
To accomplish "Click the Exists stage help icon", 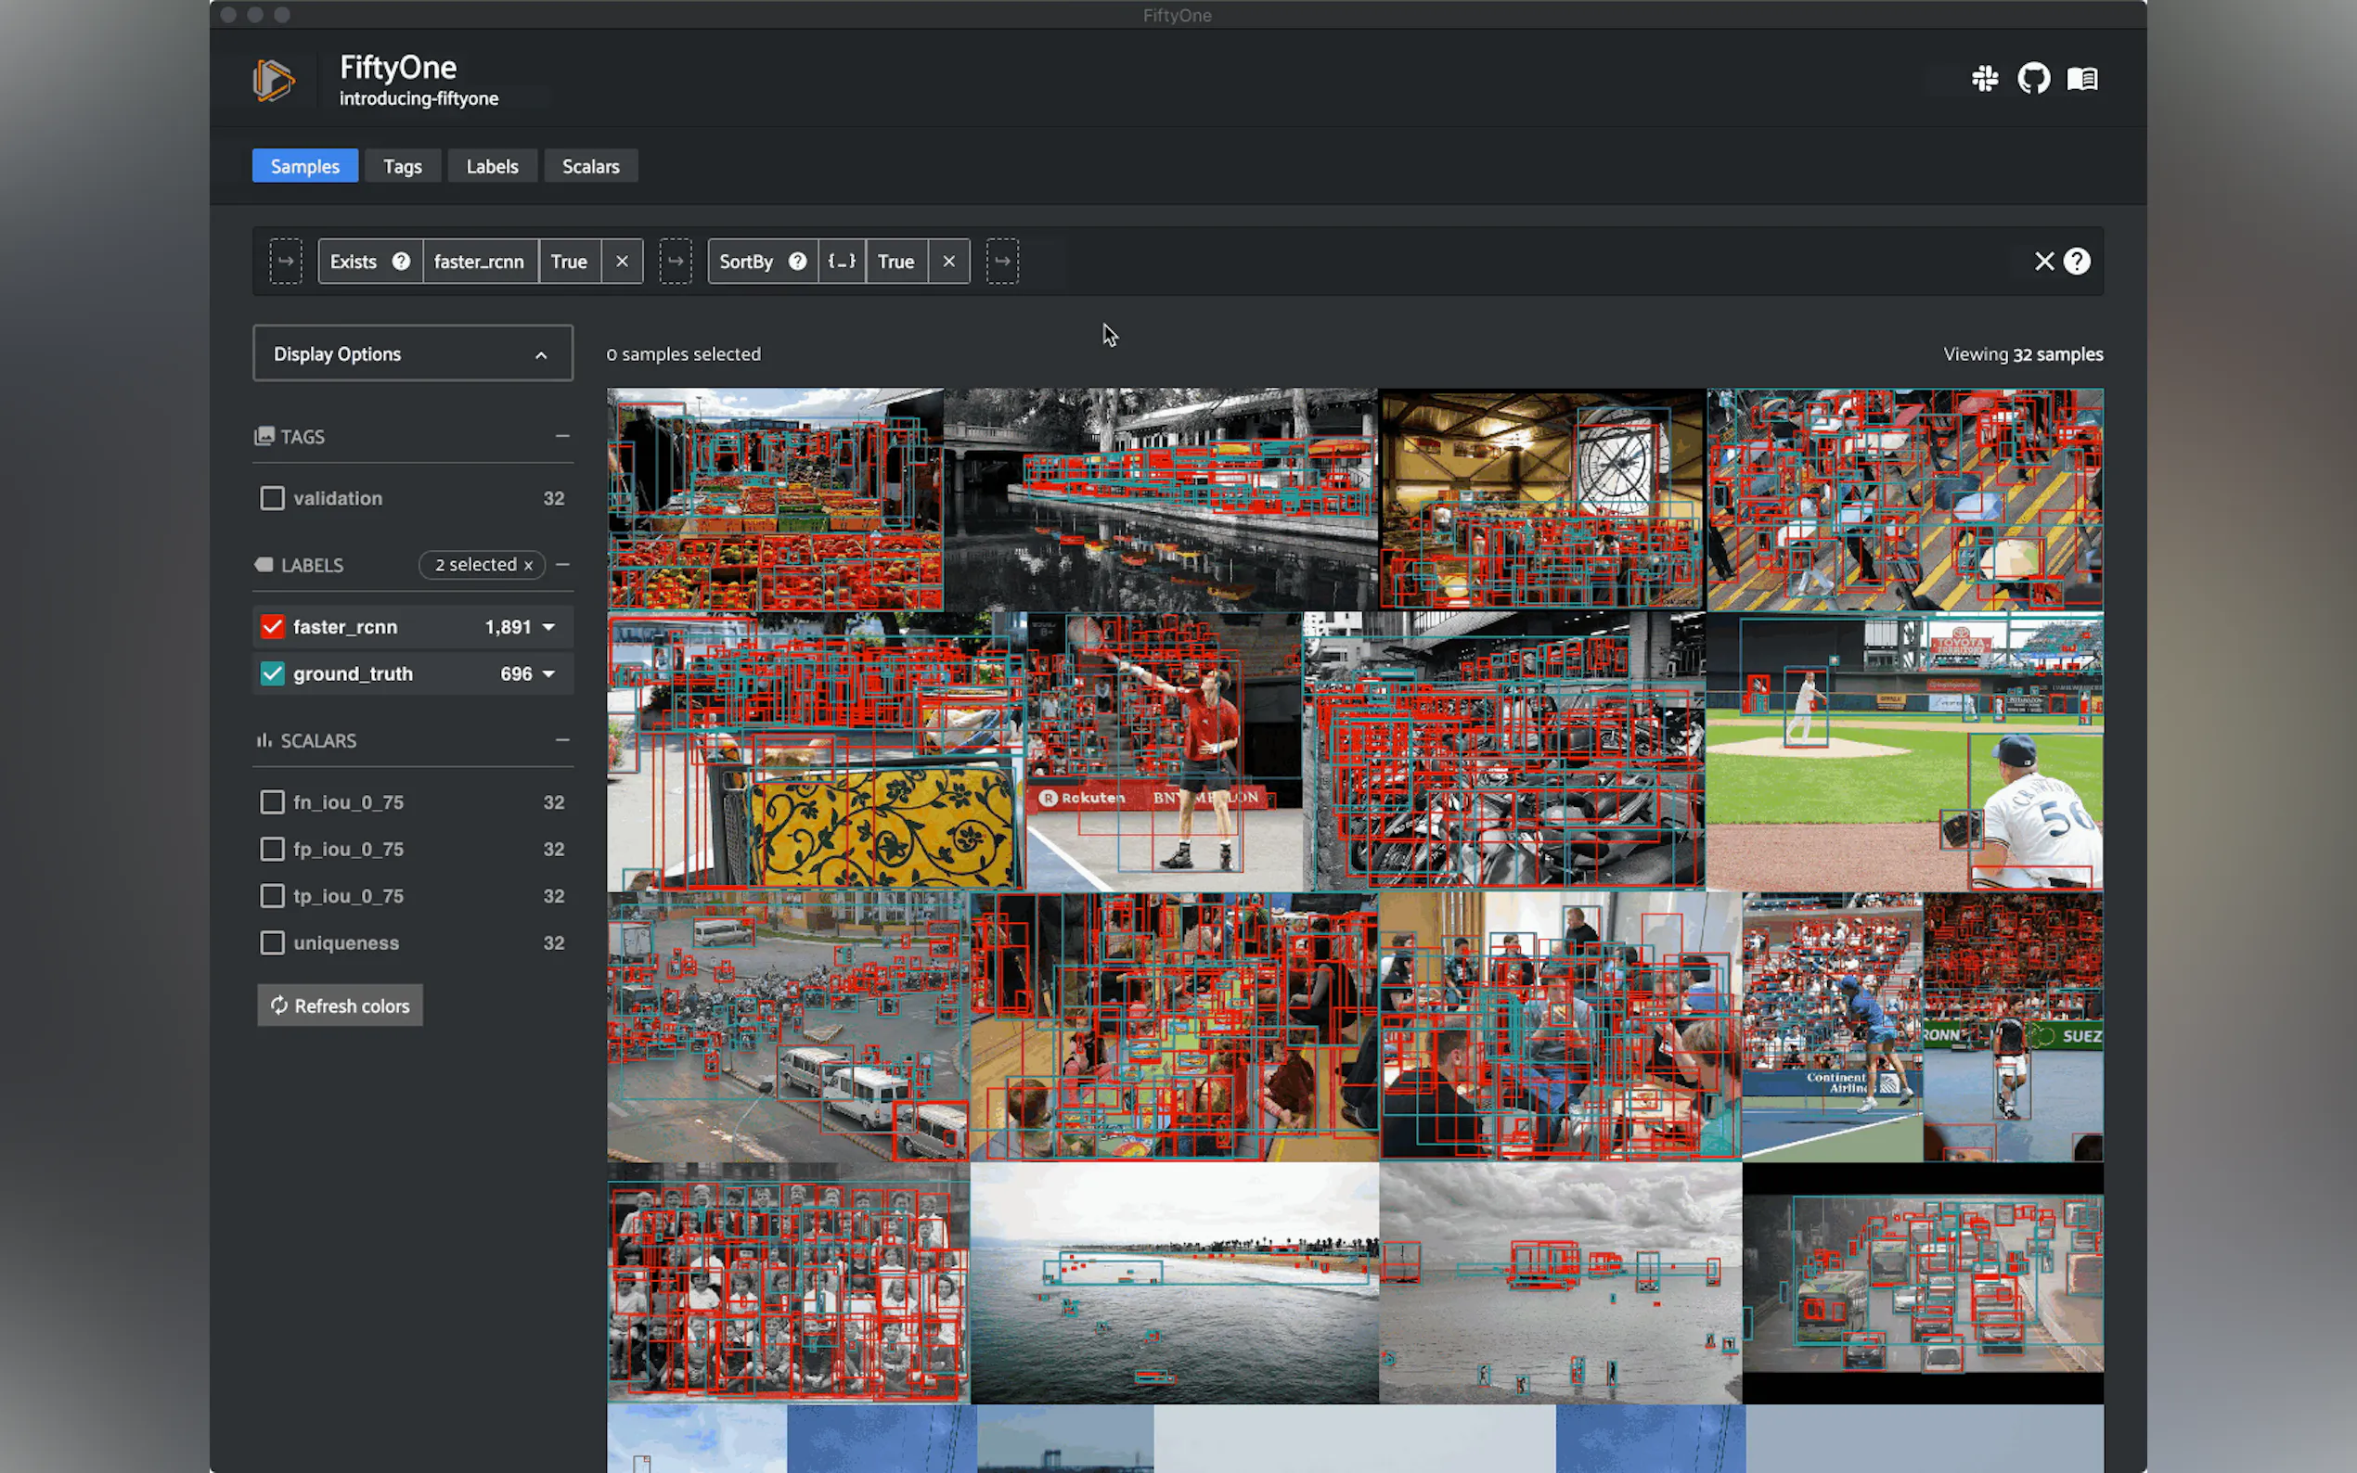I will 401,261.
